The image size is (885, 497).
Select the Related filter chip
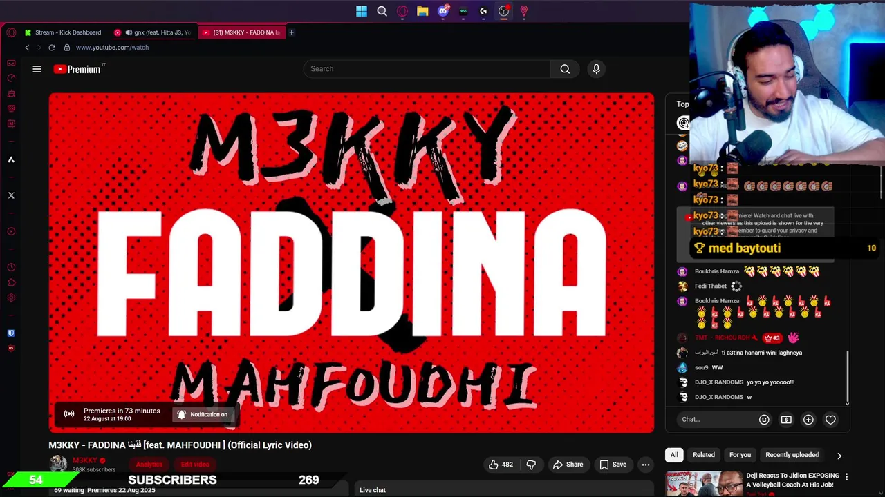[704, 455]
